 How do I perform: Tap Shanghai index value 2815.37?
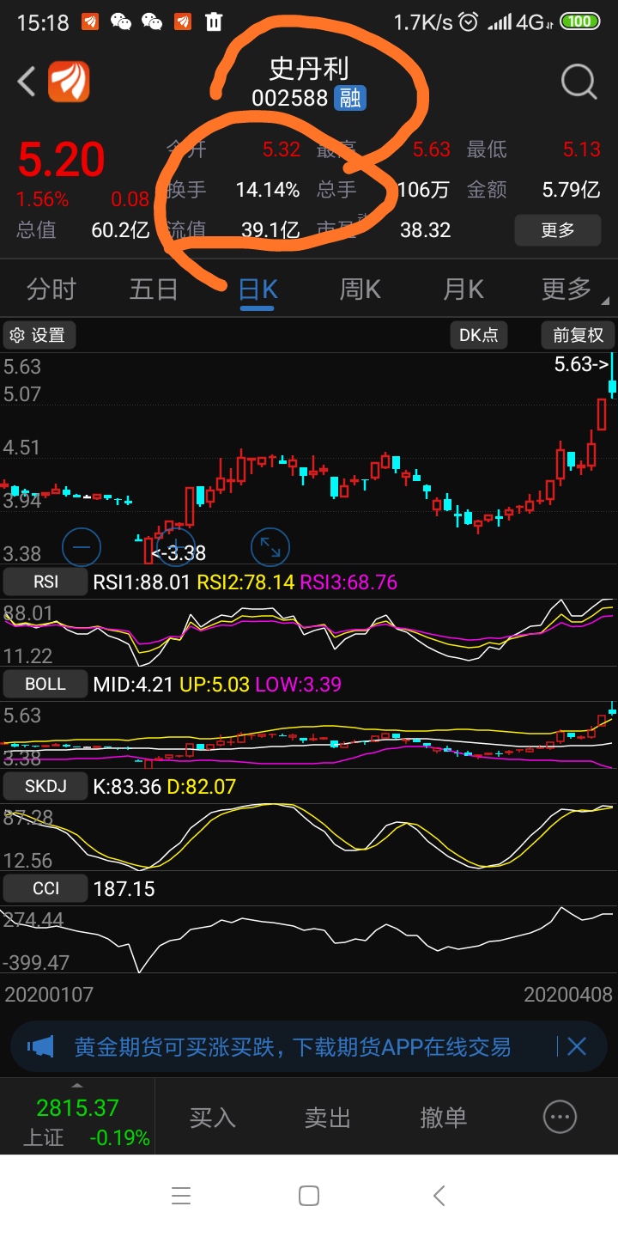77,1107
